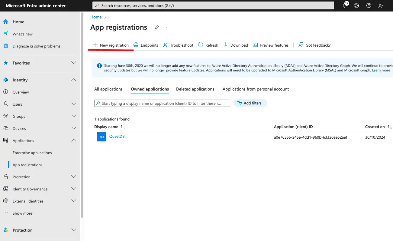The height and width of the screenshot is (241, 393).
Task: Collapse the Identity section
Action: 73,80
